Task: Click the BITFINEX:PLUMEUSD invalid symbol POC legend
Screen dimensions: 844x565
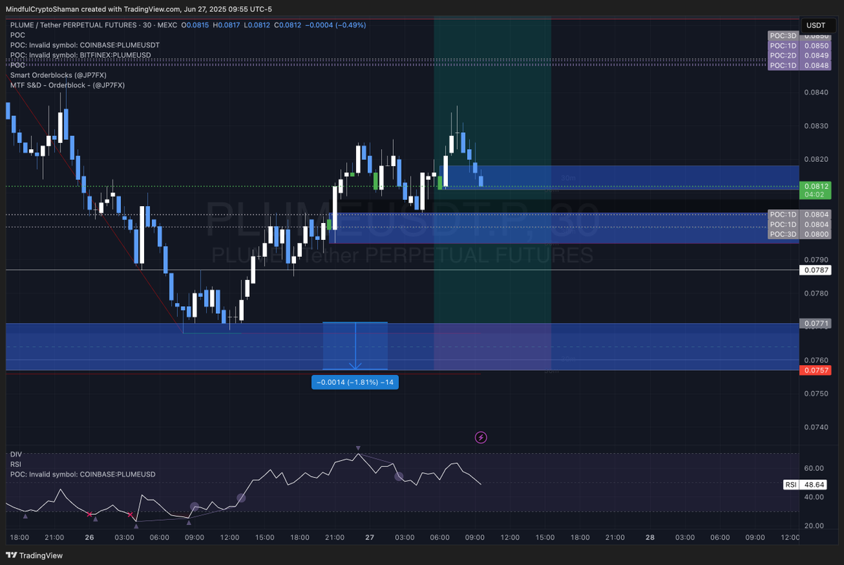Action: (81, 54)
